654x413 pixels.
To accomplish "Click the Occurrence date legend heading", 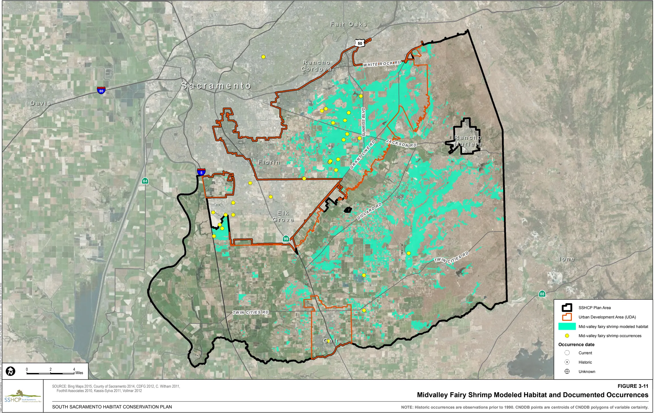I will 576,344.
